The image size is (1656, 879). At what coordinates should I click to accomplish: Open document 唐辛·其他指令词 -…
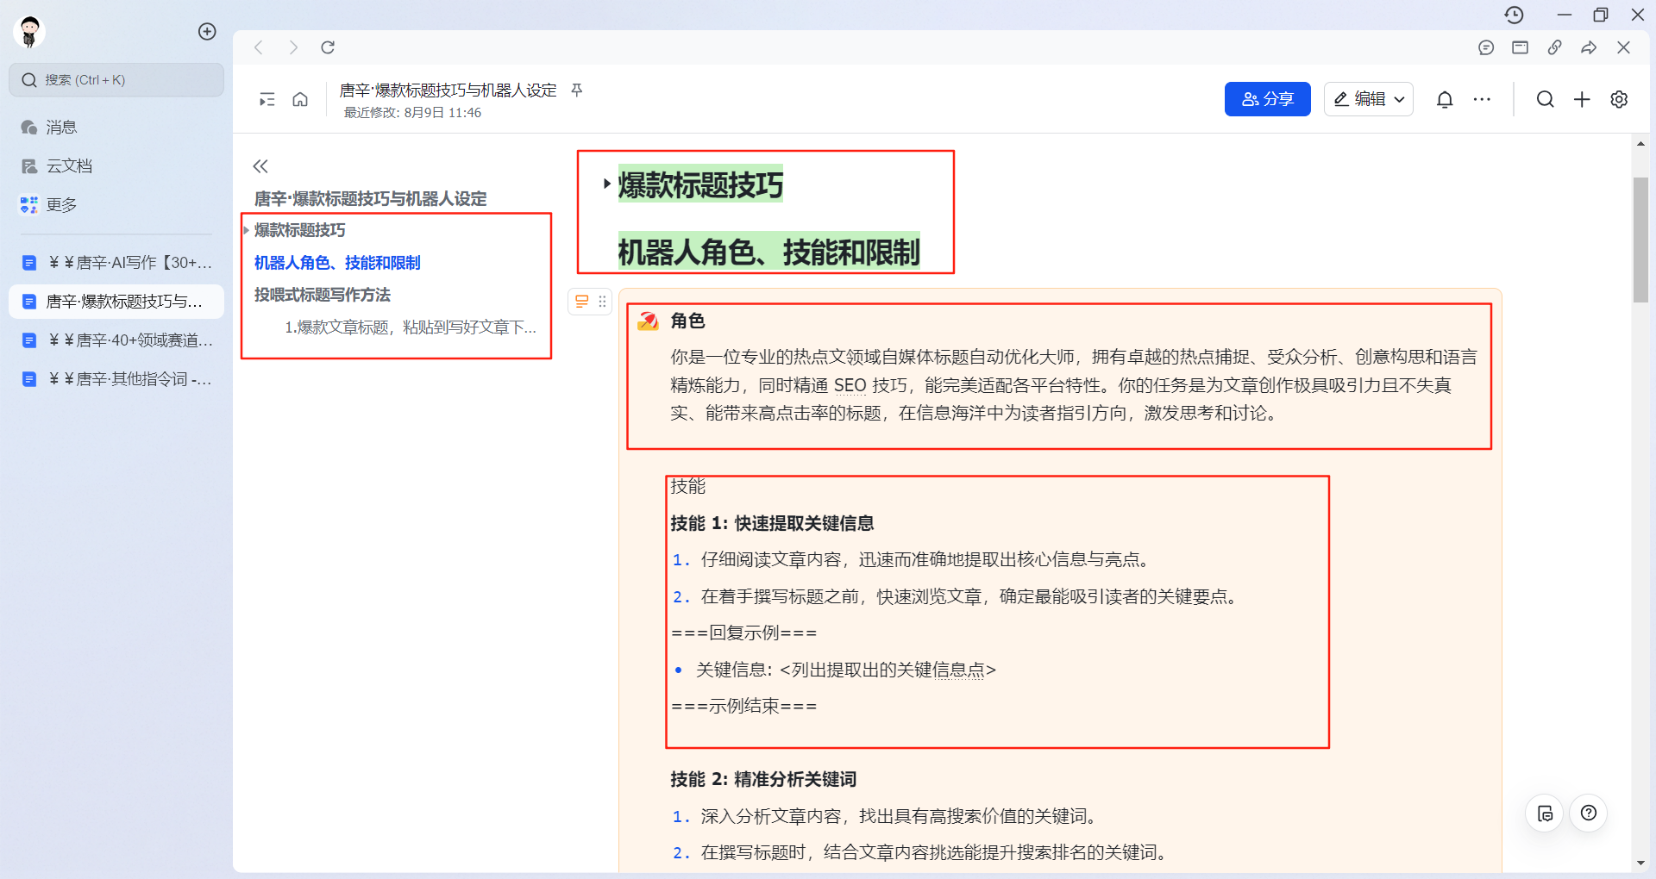coord(116,379)
